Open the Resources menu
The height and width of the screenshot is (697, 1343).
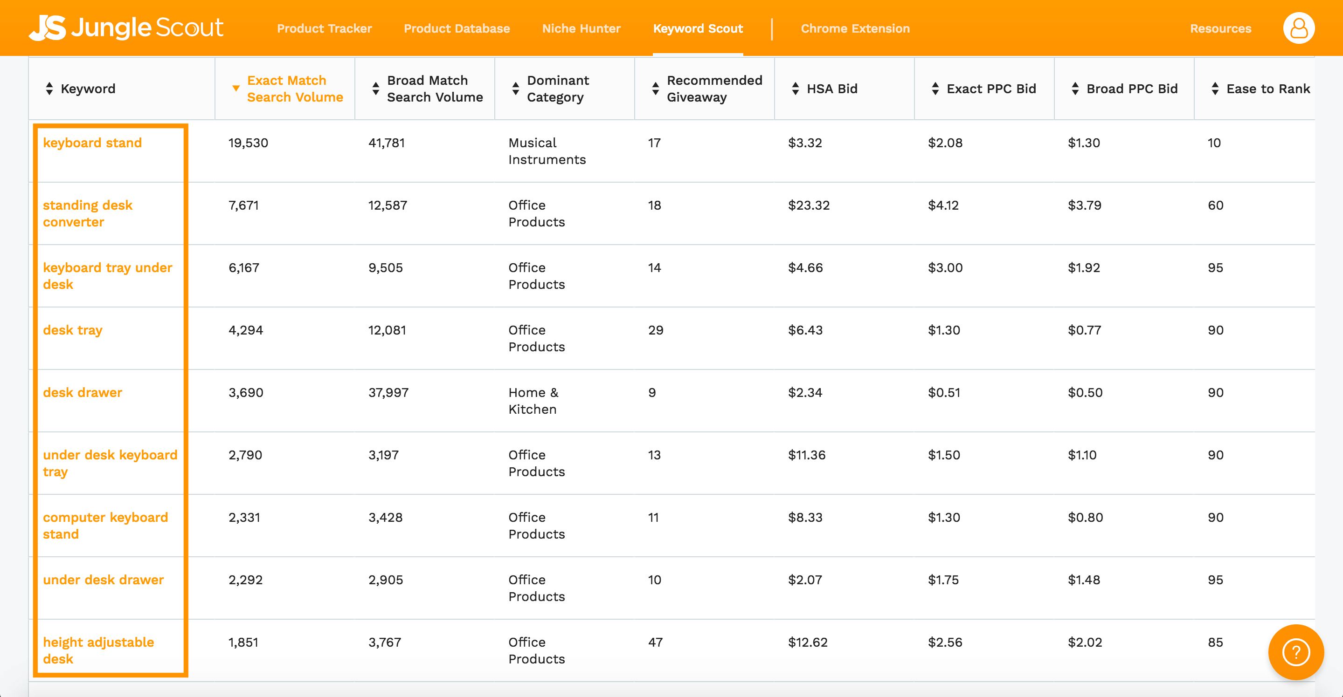tap(1220, 28)
